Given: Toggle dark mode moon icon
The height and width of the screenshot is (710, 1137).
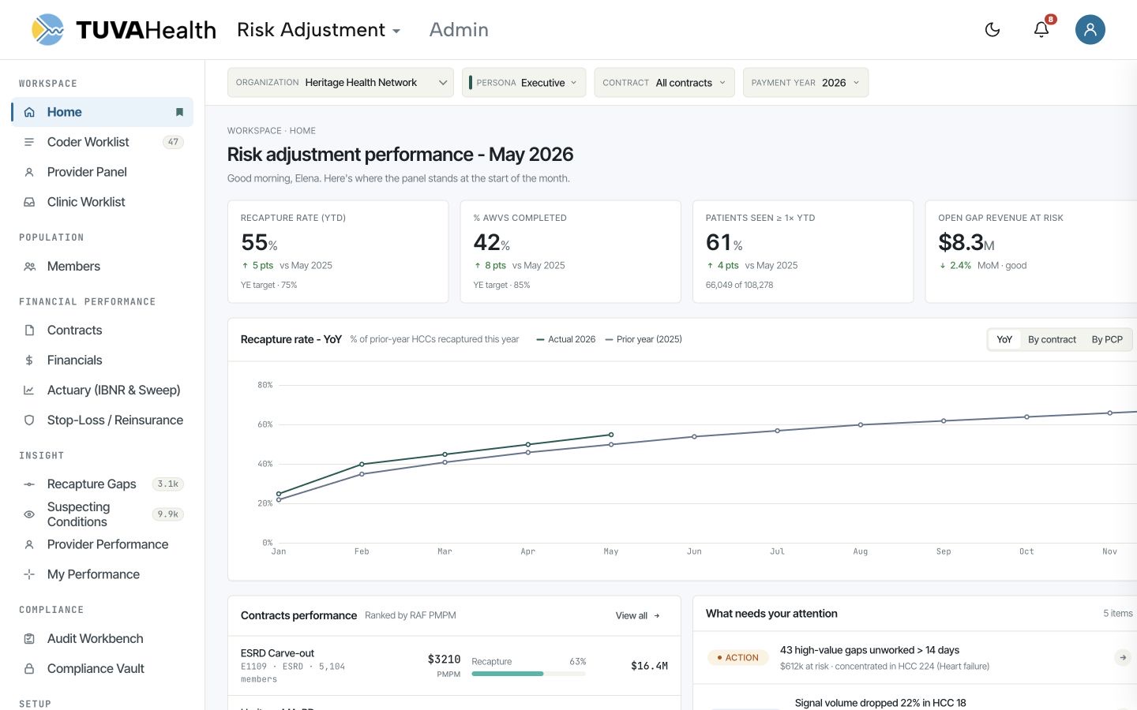Looking at the screenshot, I should pyautogui.click(x=993, y=30).
